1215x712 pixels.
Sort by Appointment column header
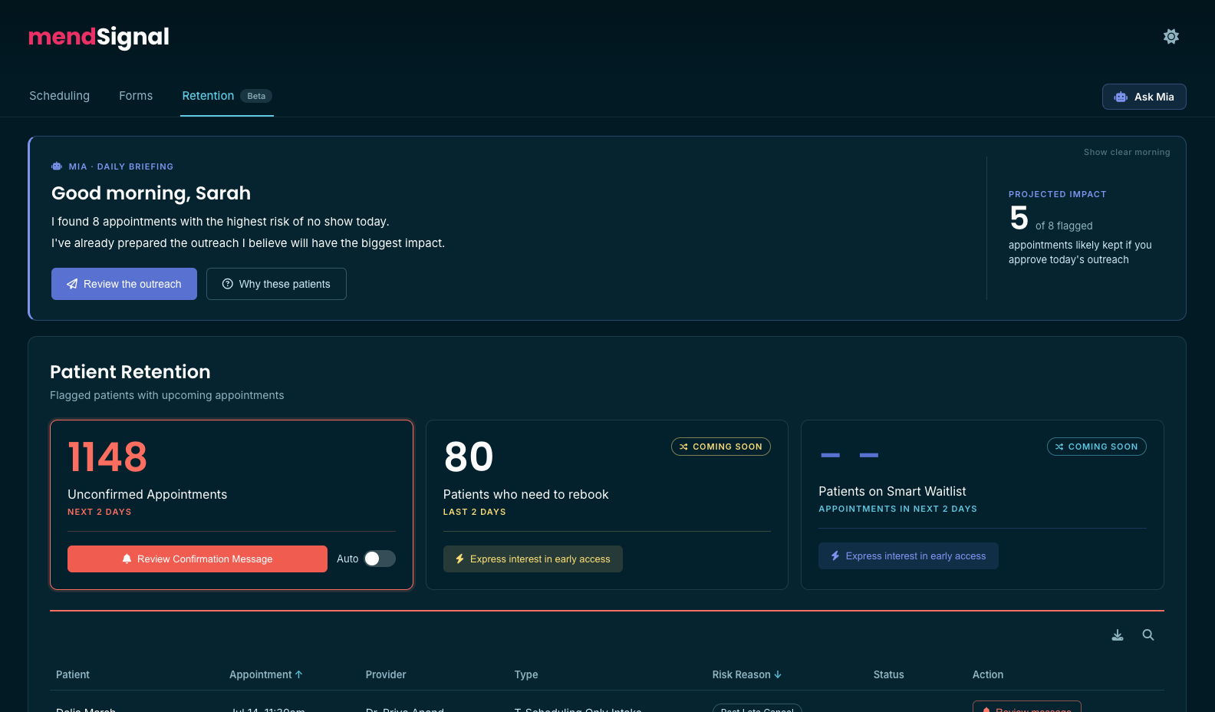point(266,674)
